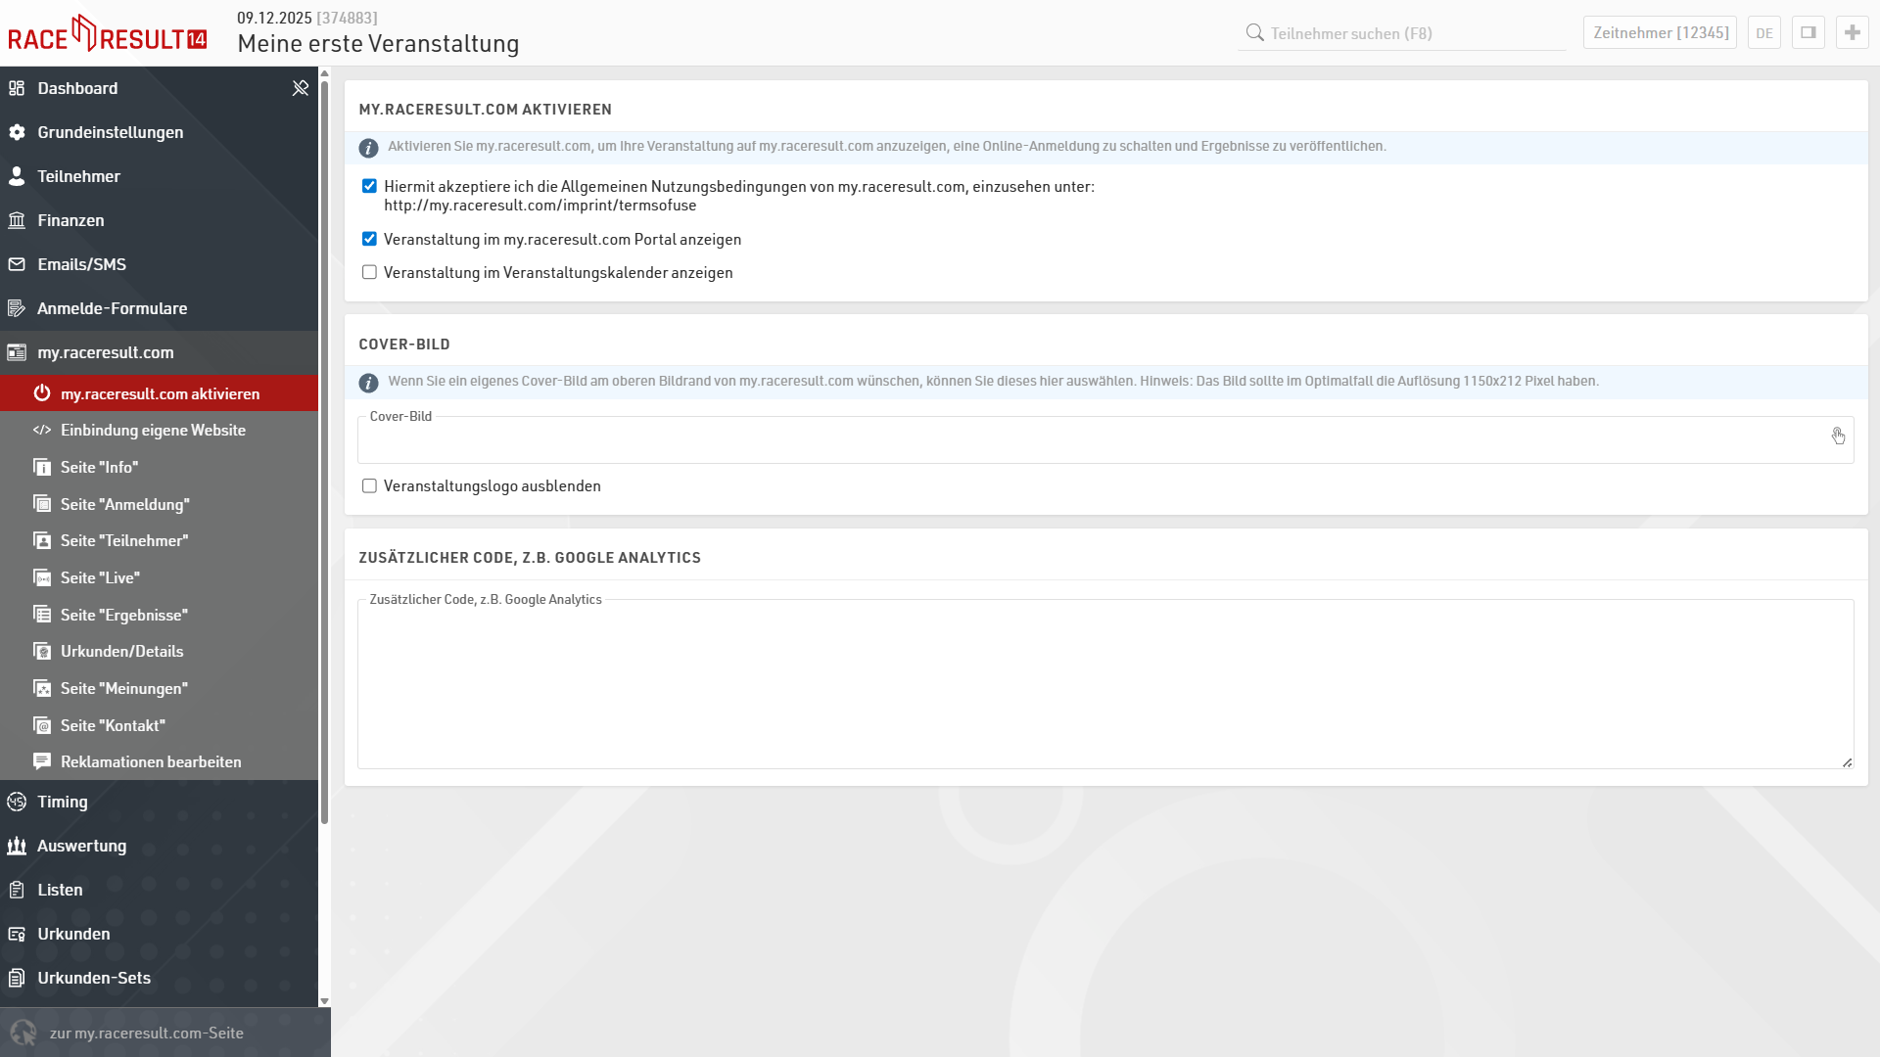This screenshot has height=1057, width=1880.
Task: Open Seite "Anmeldung" submenu item
Action: tap(125, 504)
